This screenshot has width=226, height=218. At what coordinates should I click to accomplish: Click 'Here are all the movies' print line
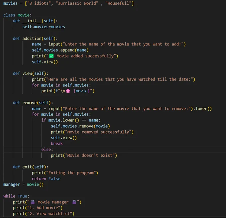(113, 79)
